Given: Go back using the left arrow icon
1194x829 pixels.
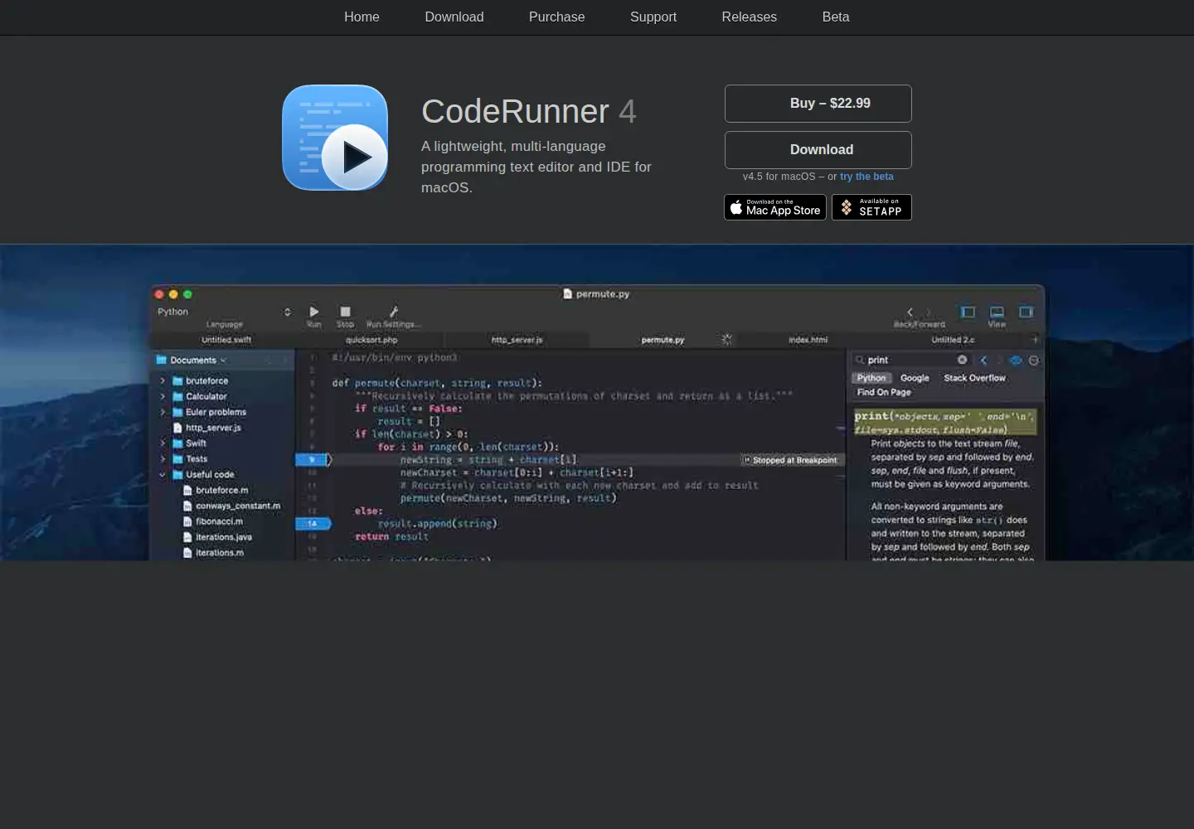Looking at the screenshot, I should 910,313.
